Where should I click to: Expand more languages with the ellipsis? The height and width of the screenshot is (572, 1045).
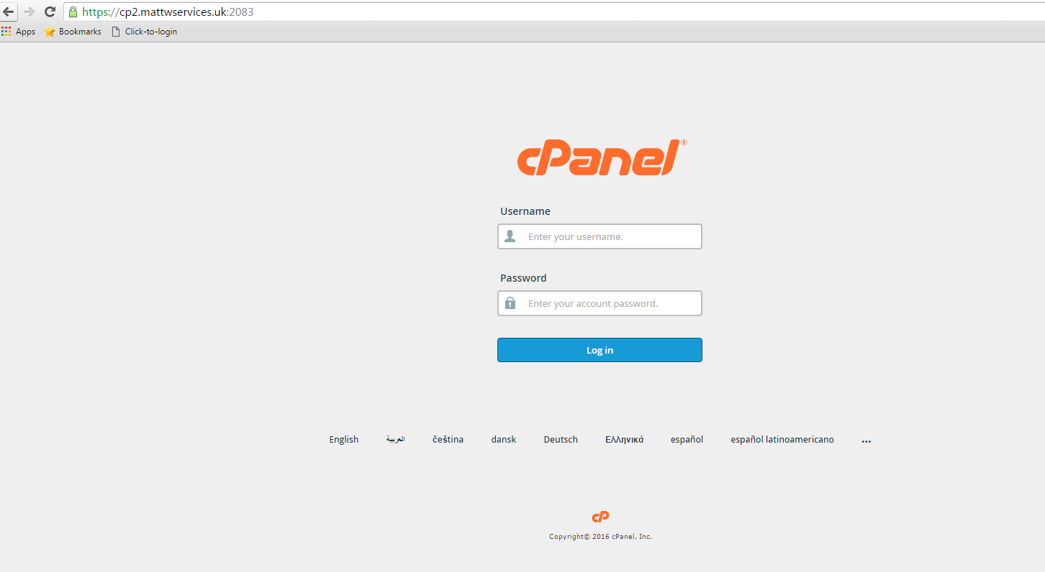(x=867, y=440)
